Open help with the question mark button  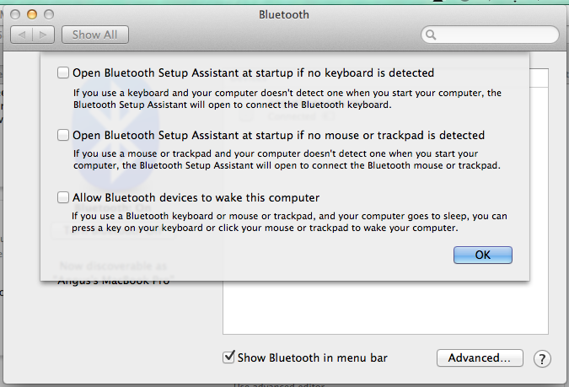(543, 358)
